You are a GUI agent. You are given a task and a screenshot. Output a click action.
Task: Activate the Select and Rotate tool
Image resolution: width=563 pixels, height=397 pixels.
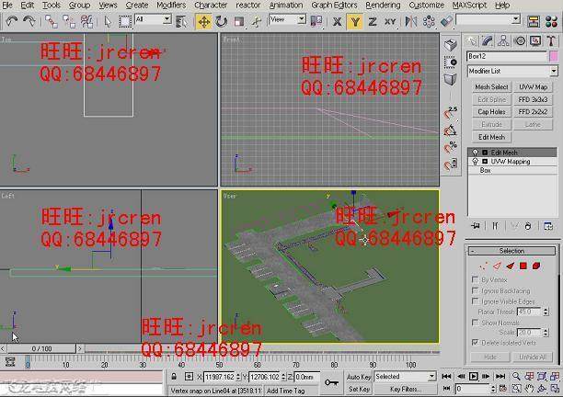pos(222,21)
